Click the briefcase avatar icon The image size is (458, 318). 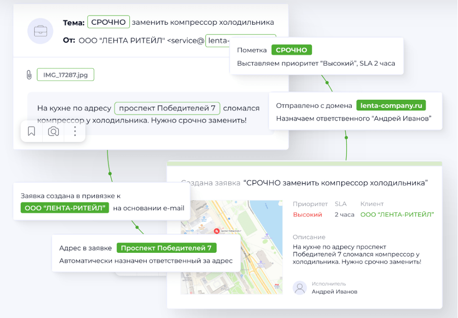40,32
